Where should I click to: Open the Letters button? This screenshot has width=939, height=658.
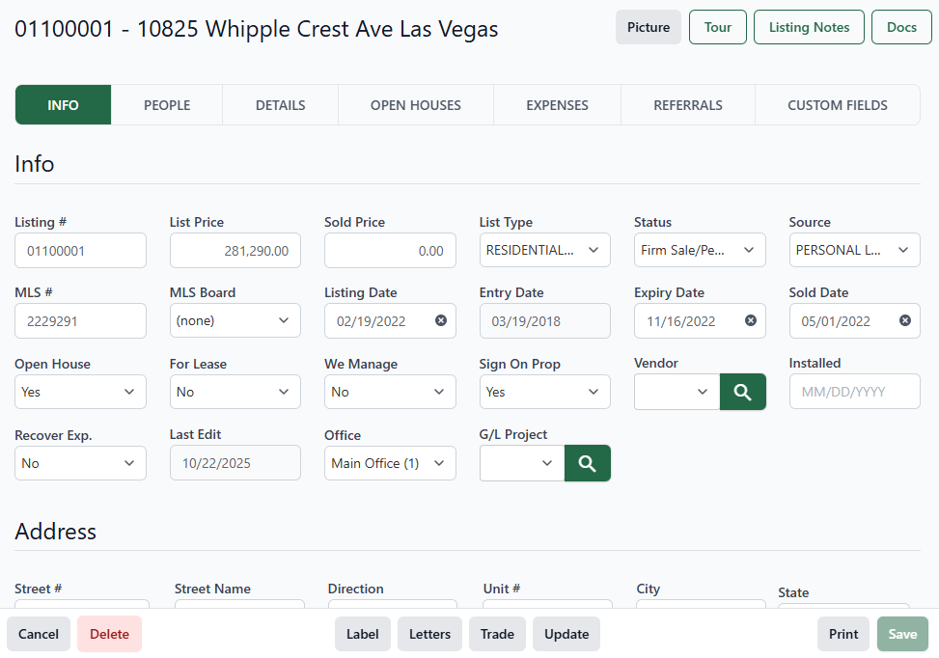pyautogui.click(x=429, y=634)
